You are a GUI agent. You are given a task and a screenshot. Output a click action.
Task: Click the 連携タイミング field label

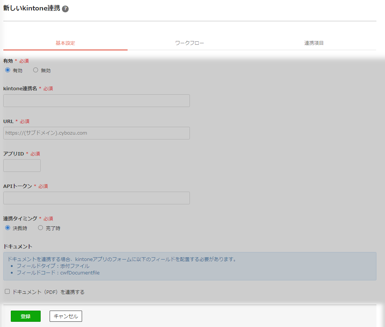pos(20,218)
